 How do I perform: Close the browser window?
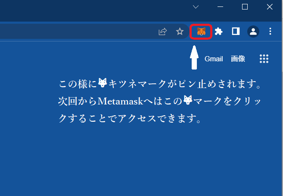click(270, 7)
